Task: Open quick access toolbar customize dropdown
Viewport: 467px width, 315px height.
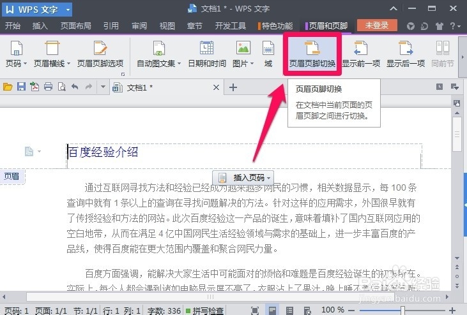Action: [103, 87]
